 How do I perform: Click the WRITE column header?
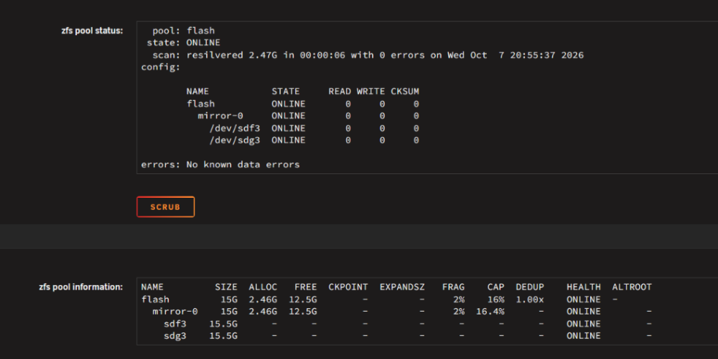coord(371,91)
